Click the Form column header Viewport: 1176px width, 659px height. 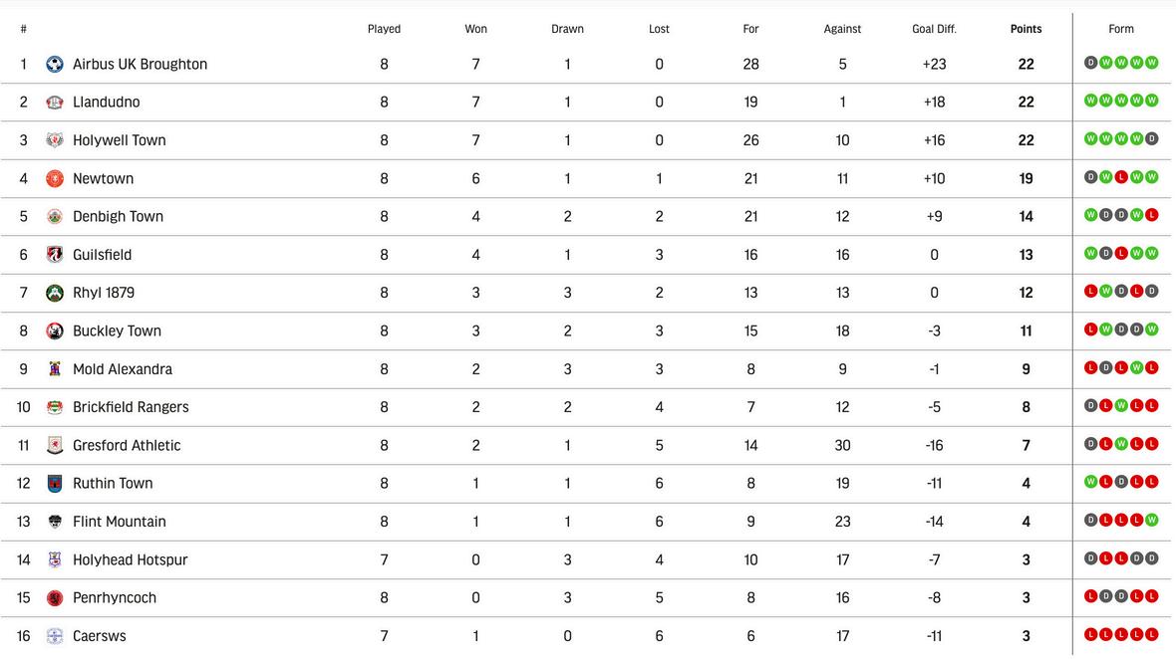click(x=1121, y=29)
